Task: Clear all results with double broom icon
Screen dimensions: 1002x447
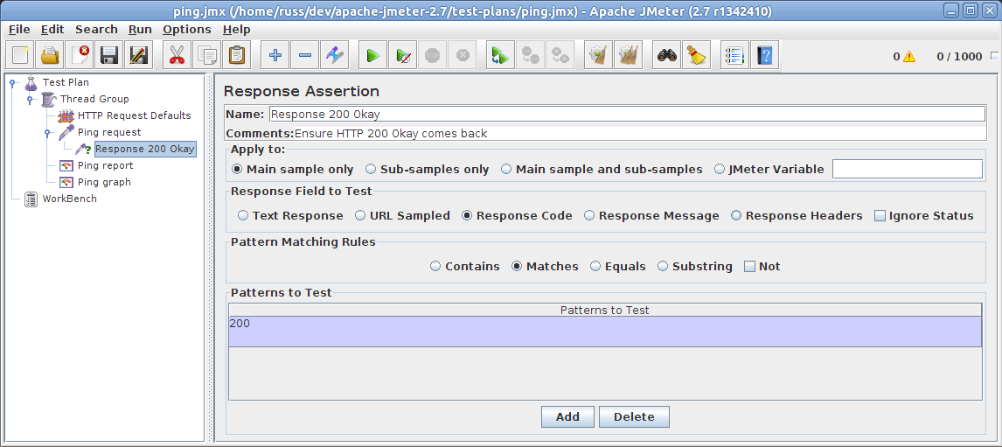Action: point(628,56)
